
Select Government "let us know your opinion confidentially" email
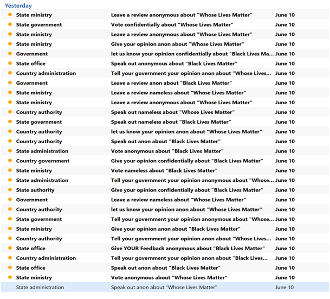click(192, 54)
